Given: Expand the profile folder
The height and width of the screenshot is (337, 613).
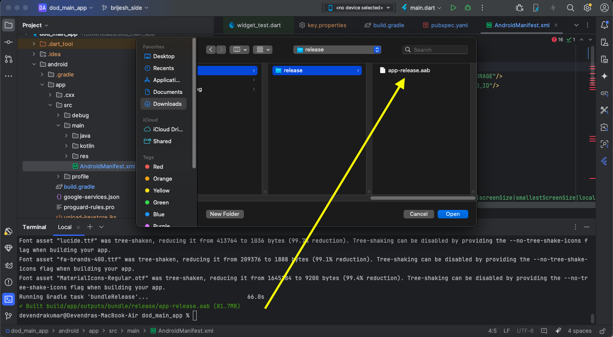Looking at the screenshot, I should pyautogui.click(x=58, y=176).
